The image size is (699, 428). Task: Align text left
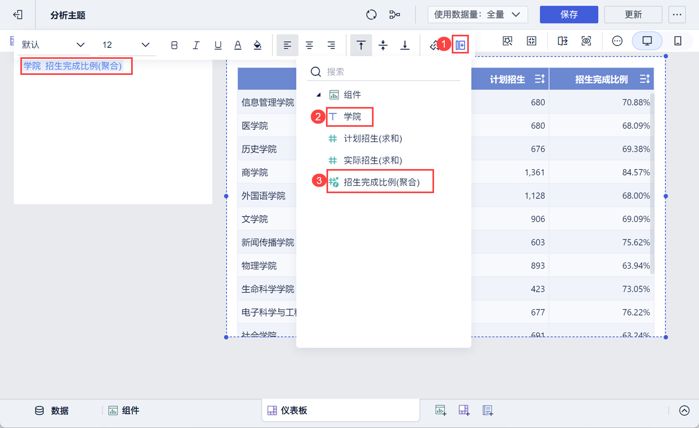[287, 45]
